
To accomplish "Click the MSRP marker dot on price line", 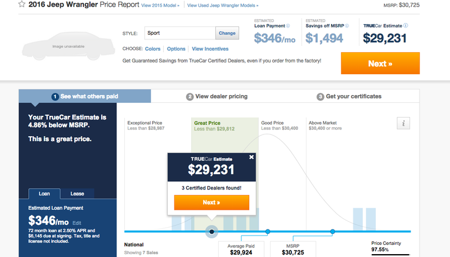I will [332, 232].
